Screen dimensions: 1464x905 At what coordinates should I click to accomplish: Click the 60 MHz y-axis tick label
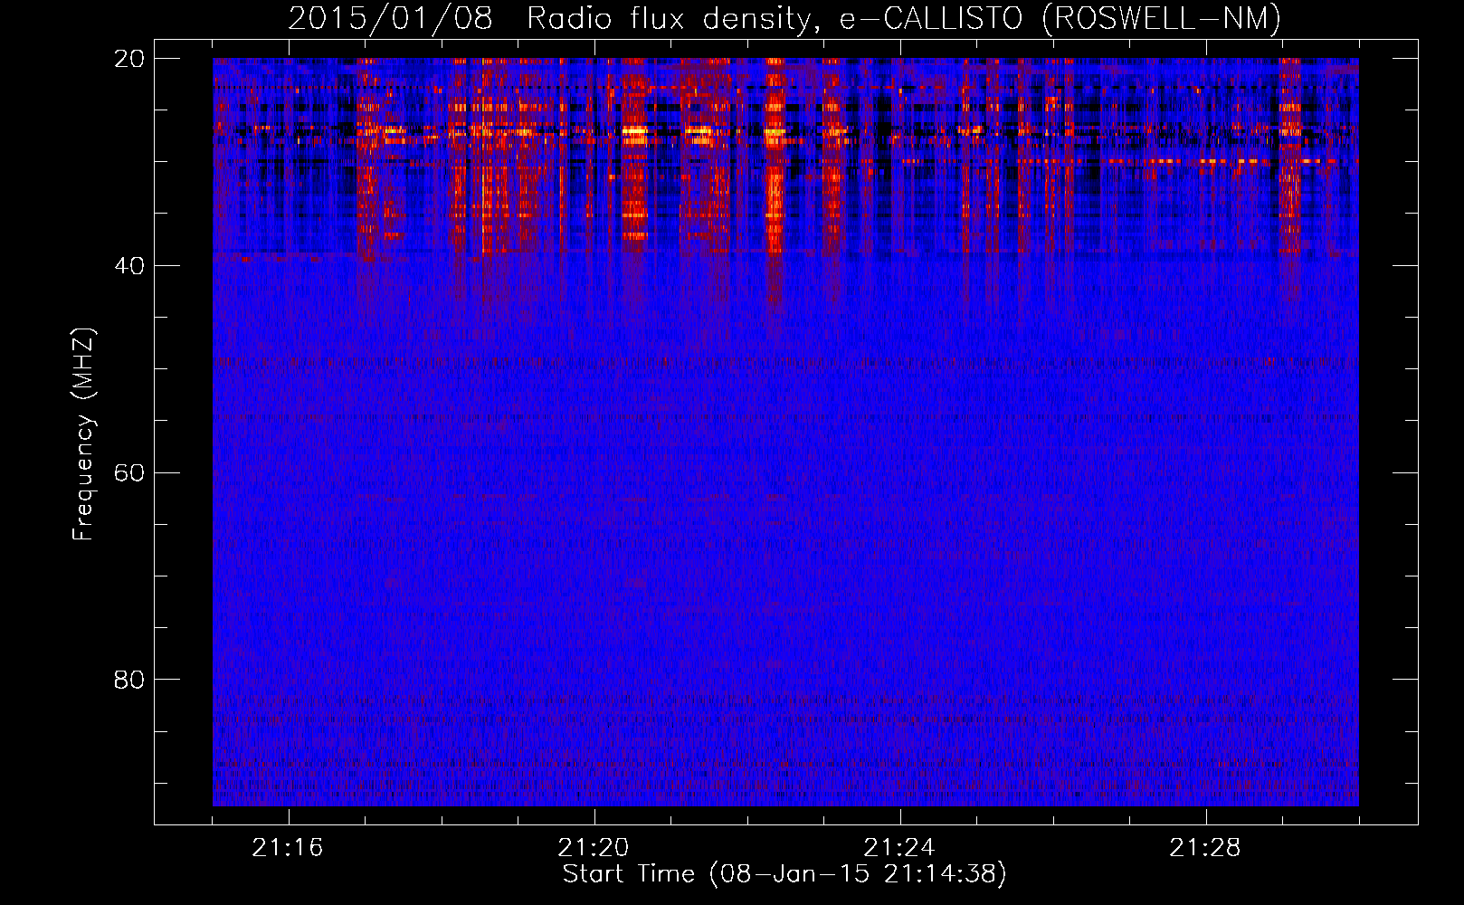pos(129,473)
